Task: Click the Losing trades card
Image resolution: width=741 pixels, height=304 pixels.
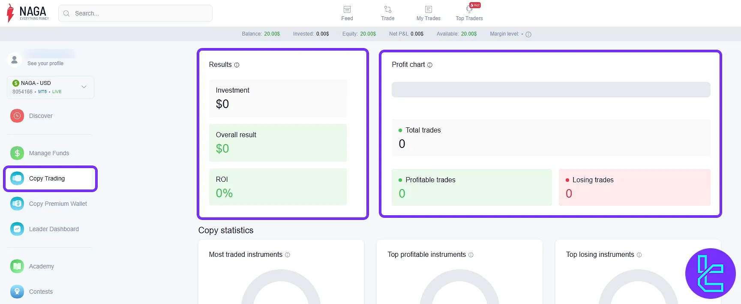Action: (634, 187)
